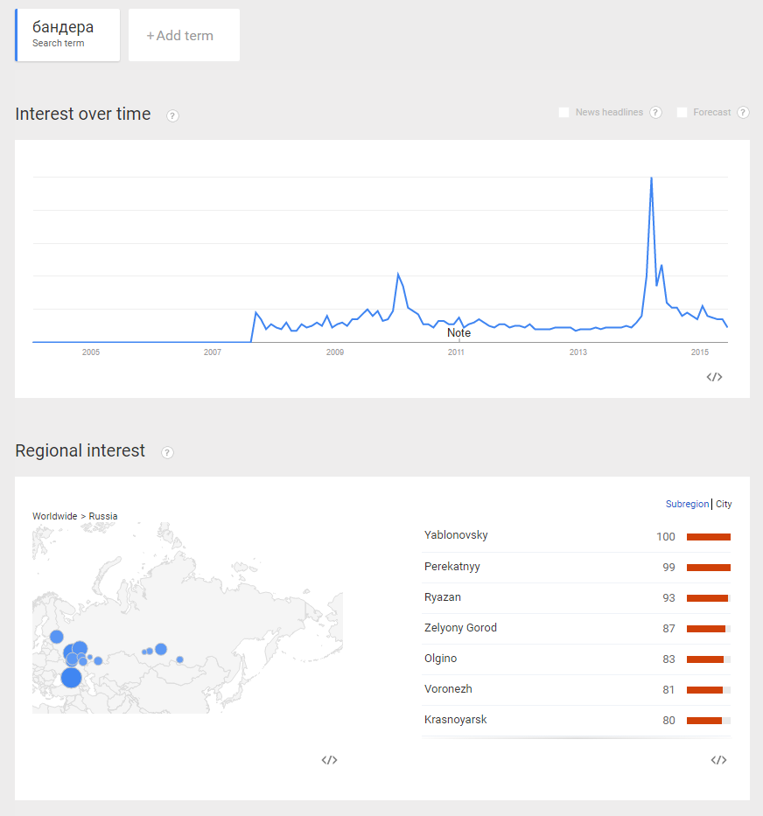
Task: Select the City view tab
Action: pos(724,504)
